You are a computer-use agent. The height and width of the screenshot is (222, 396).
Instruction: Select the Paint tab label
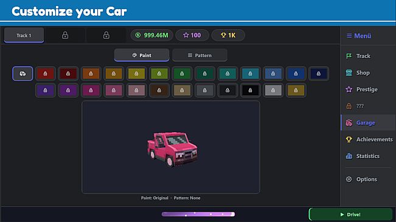145,55
